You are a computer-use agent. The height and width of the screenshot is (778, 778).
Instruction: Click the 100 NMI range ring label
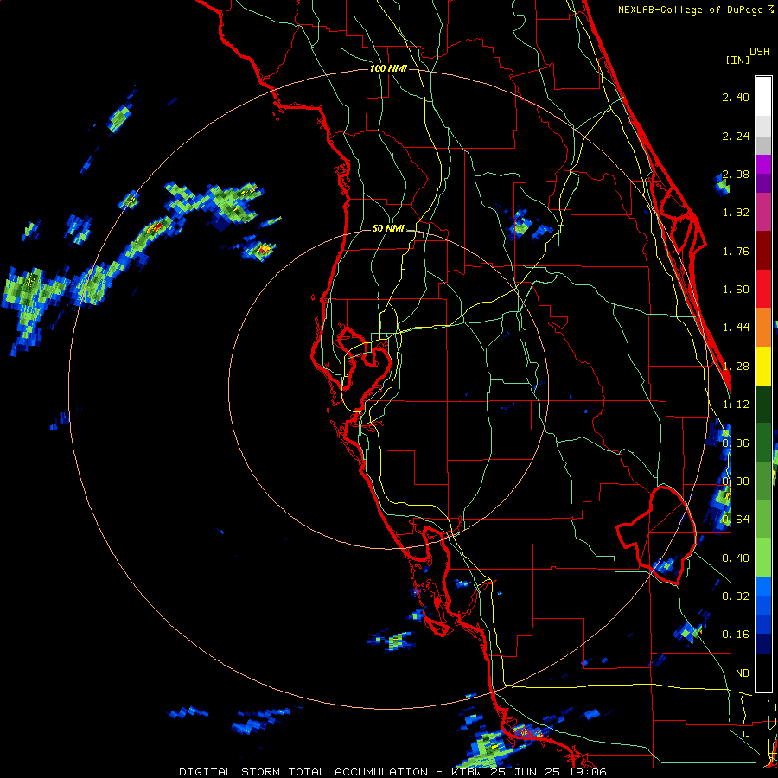coord(388,68)
